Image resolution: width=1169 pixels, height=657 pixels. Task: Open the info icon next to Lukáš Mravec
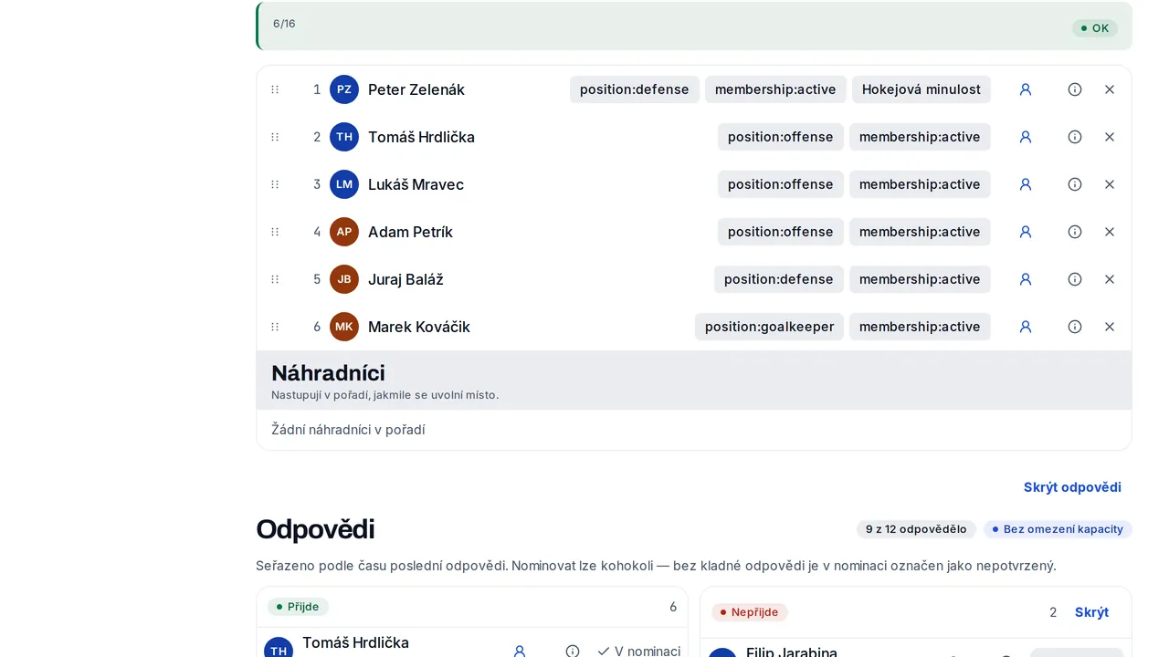pyautogui.click(x=1075, y=184)
